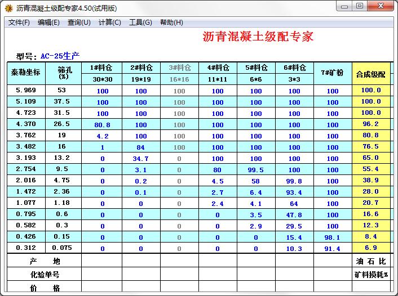The image size is (398, 296).
Task: Open the 文件(F) menu
Action: coord(19,23)
